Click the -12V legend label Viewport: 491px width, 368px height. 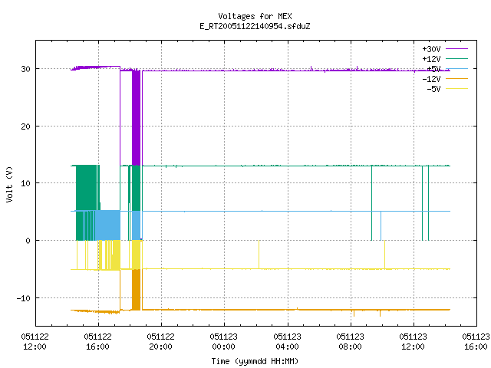pyautogui.click(x=431, y=79)
